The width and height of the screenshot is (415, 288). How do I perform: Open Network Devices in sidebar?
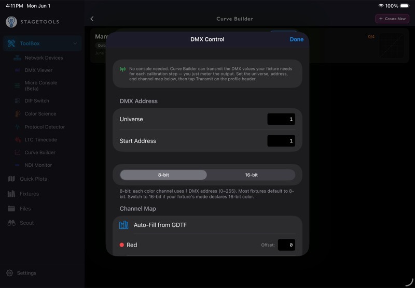tap(44, 58)
